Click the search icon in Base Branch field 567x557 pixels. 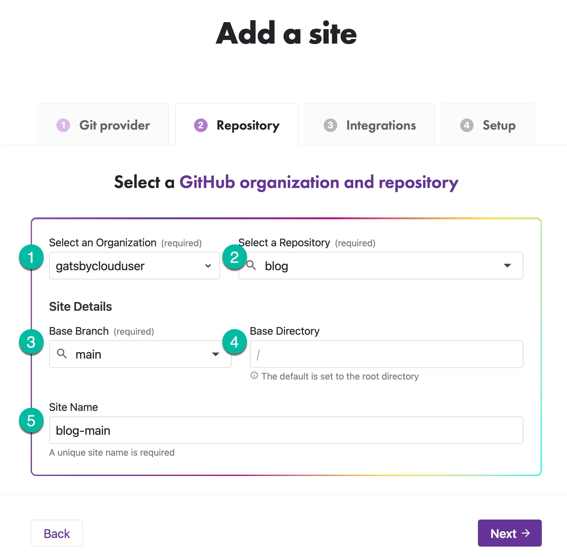[x=62, y=353]
